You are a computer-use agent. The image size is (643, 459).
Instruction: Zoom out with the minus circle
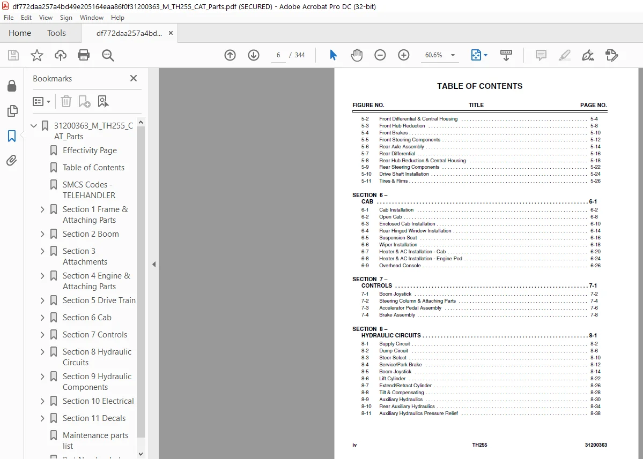(380, 55)
